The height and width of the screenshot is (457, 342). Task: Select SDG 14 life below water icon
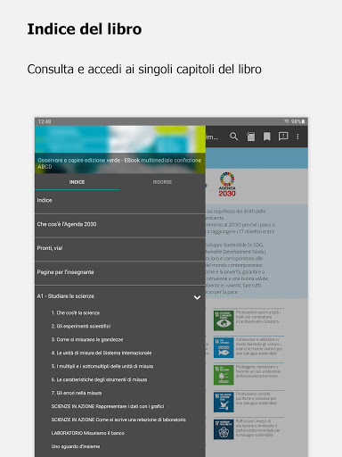pos(224,347)
